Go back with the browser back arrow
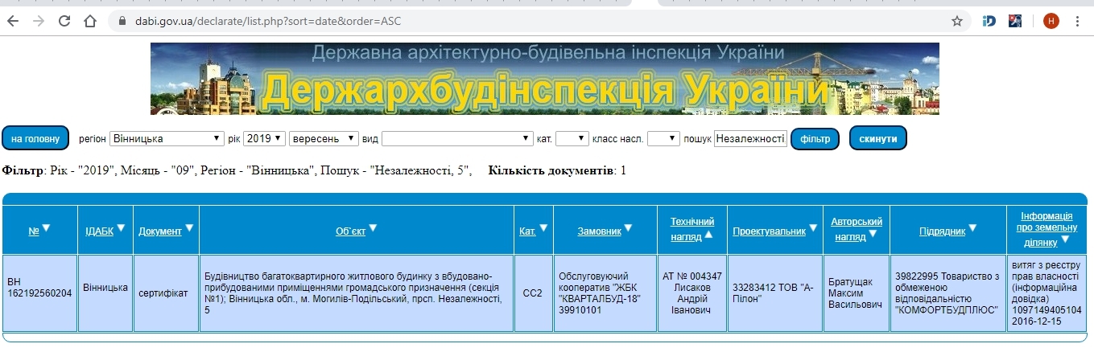This screenshot has width=1094, height=356. click(x=12, y=22)
